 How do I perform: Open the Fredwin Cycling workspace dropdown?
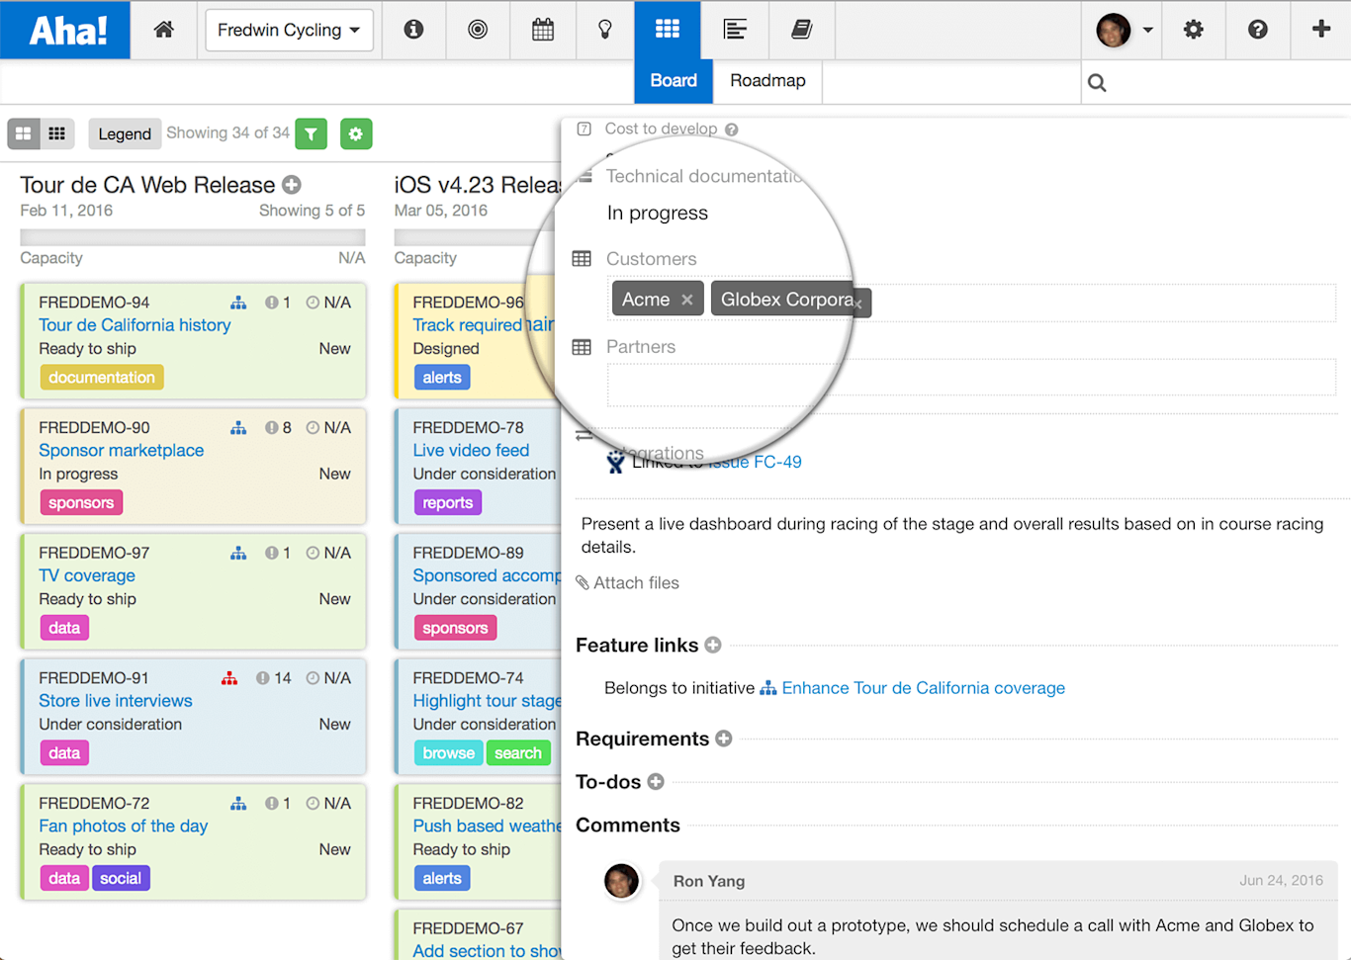point(289,30)
